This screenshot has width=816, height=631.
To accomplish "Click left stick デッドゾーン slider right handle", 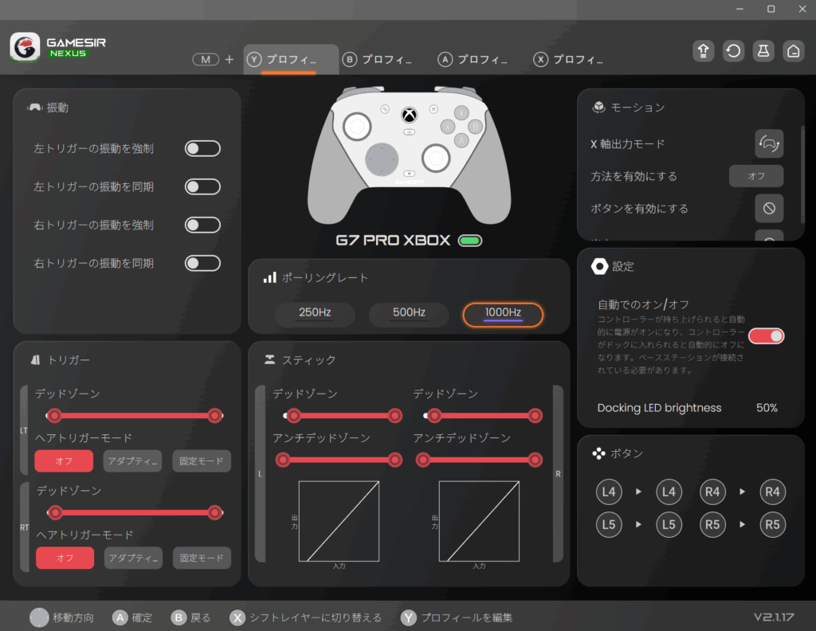I will click(394, 416).
